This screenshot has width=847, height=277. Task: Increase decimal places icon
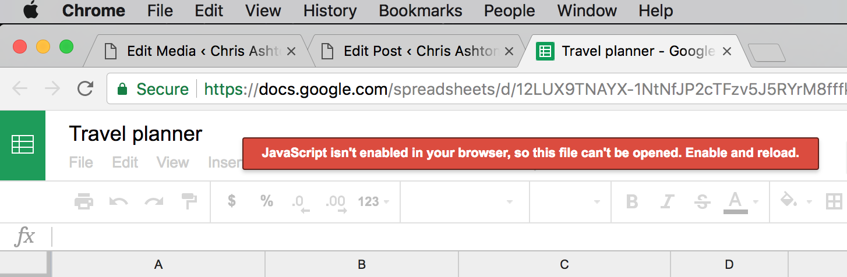pos(336,203)
